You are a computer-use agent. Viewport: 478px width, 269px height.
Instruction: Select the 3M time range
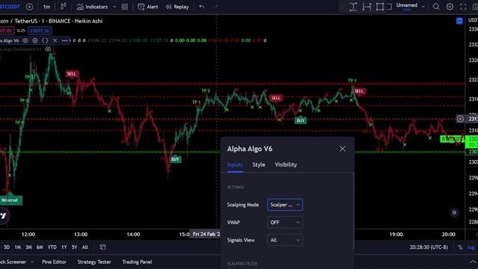(28, 247)
